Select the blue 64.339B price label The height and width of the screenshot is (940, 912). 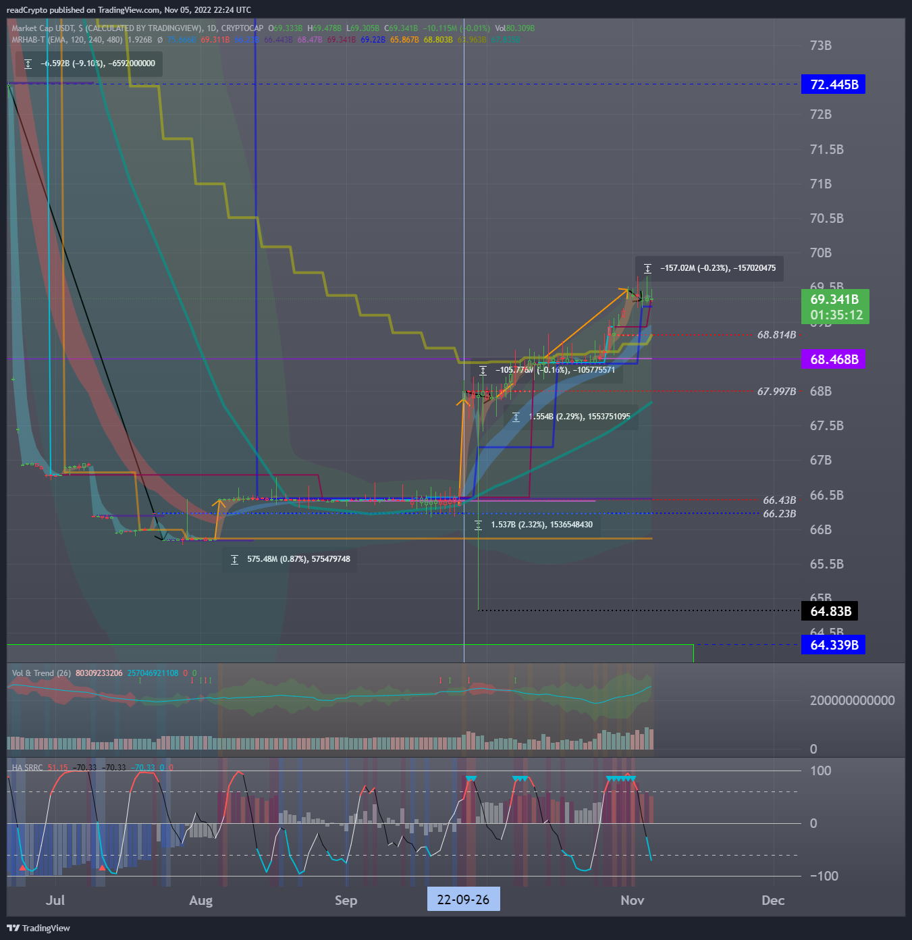point(834,645)
